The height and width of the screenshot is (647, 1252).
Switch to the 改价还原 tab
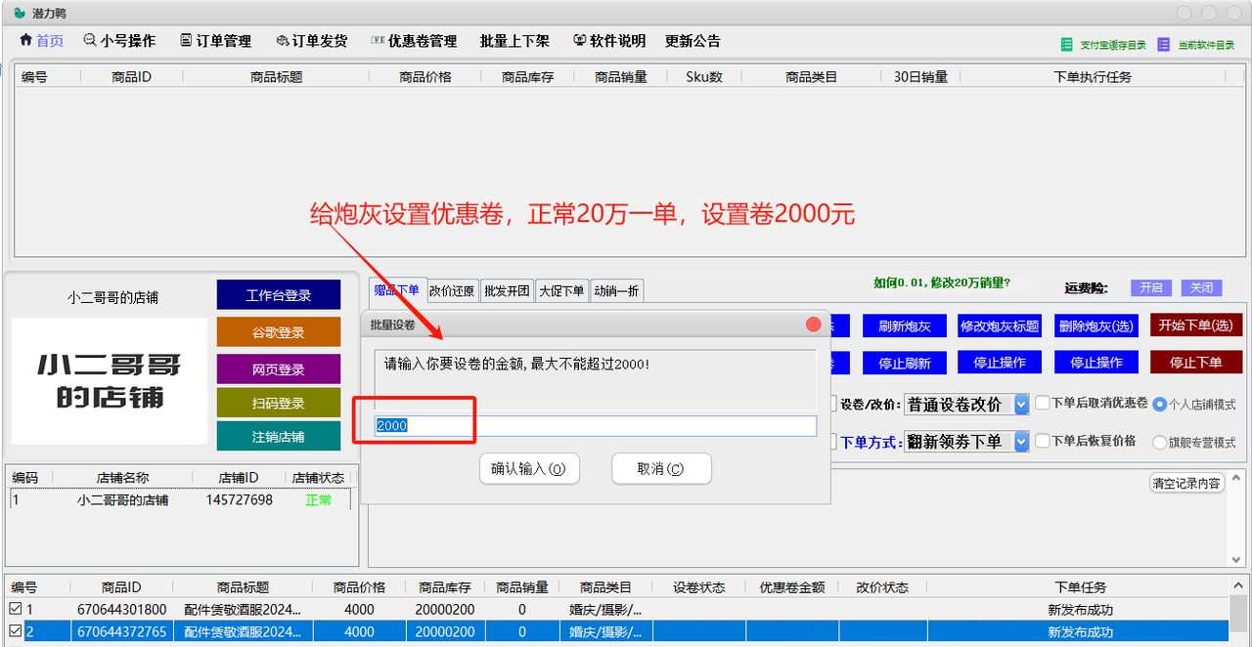point(452,290)
